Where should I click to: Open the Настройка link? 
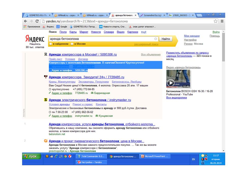coord(190,40)
